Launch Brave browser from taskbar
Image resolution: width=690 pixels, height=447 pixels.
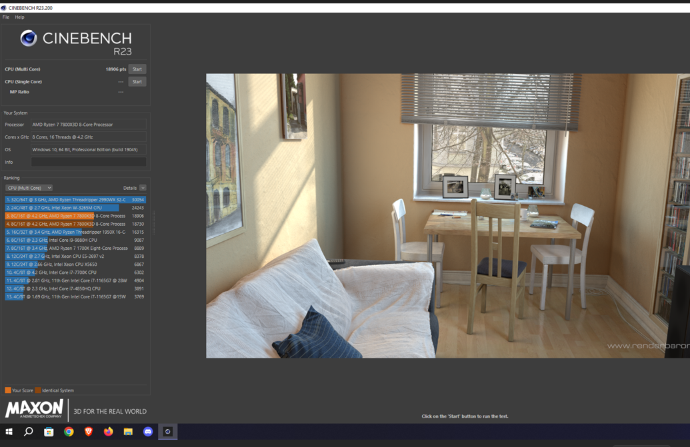(x=89, y=432)
